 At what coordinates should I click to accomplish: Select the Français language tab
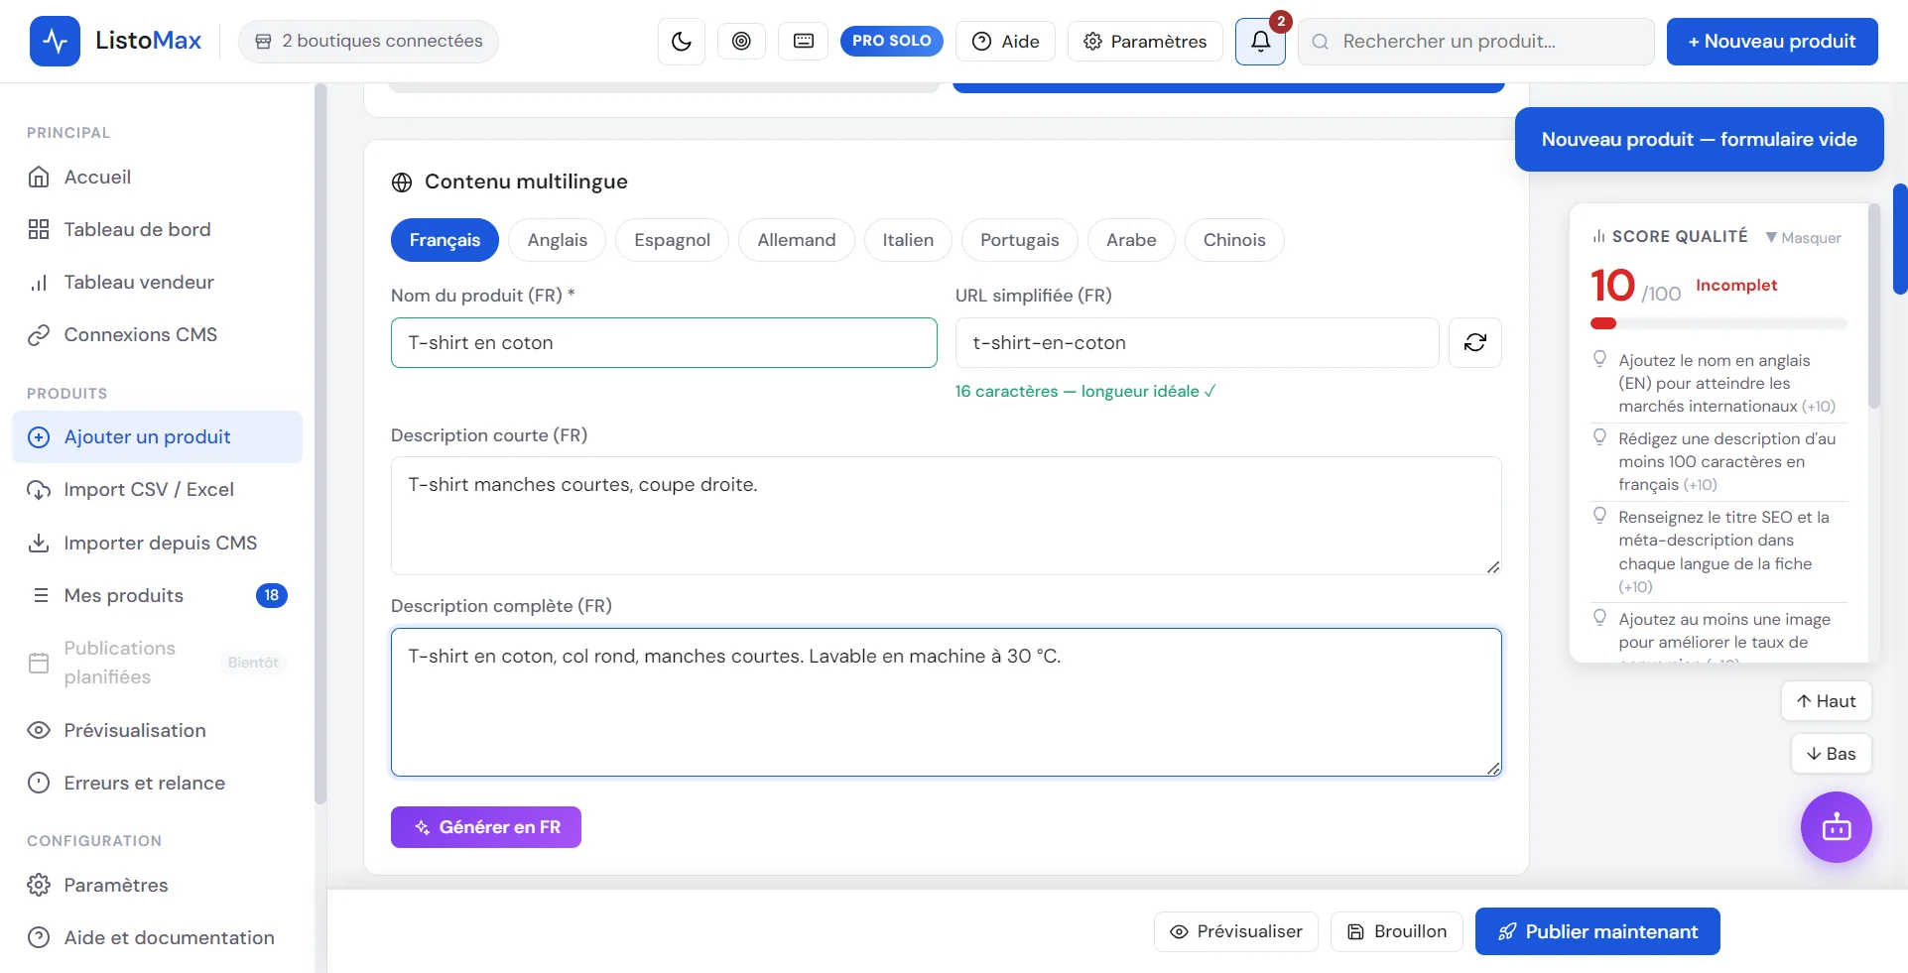445,240
